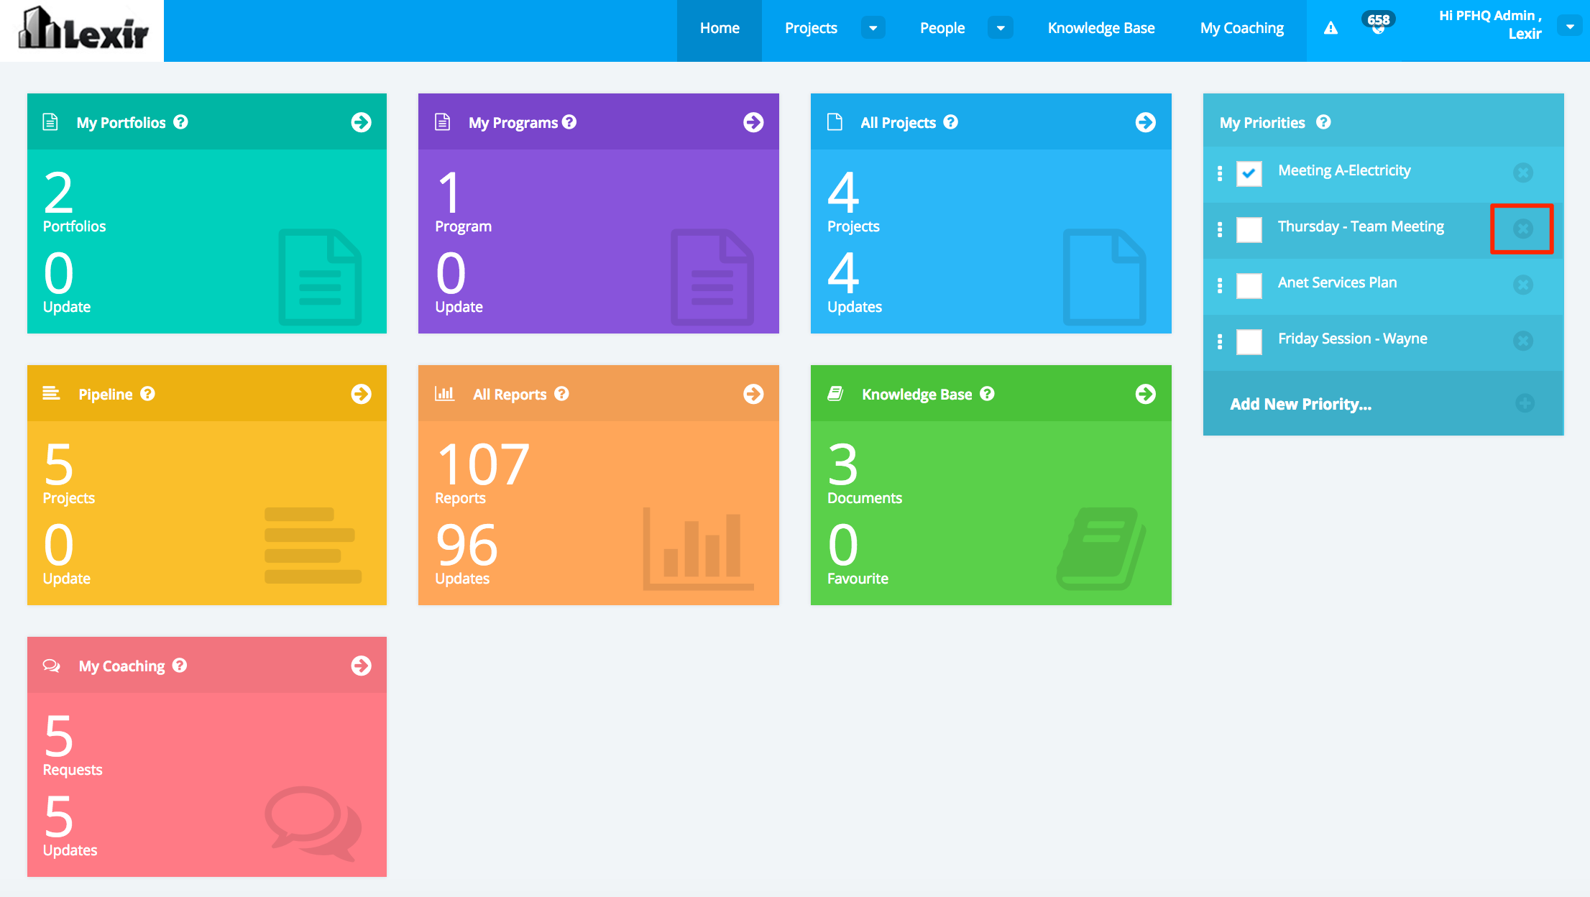The image size is (1590, 897).
Task: Grab drag handle of Anet Services Plan
Action: click(1219, 285)
